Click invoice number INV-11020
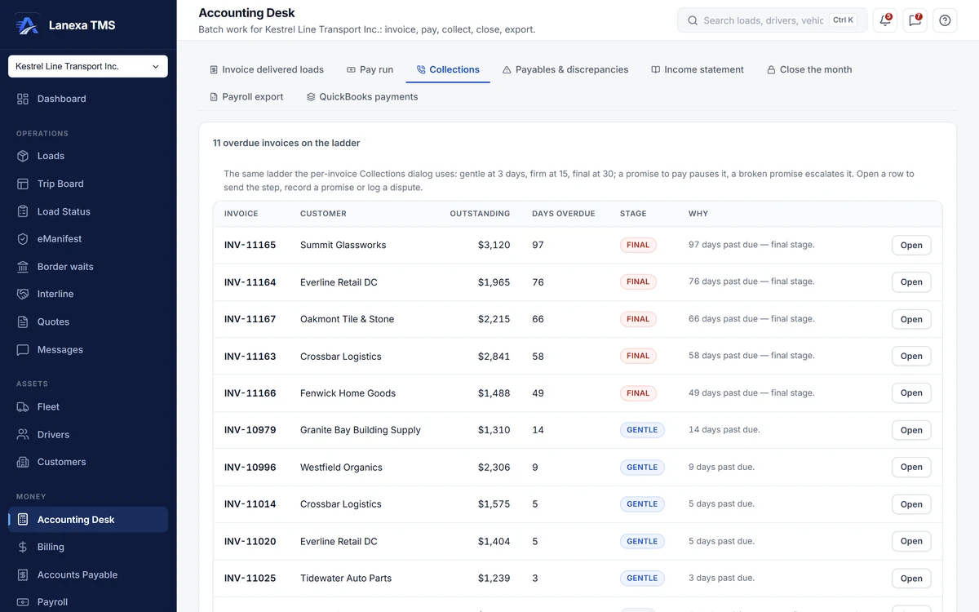The height and width of the screenshot is (612, 979). coord(250,541)
